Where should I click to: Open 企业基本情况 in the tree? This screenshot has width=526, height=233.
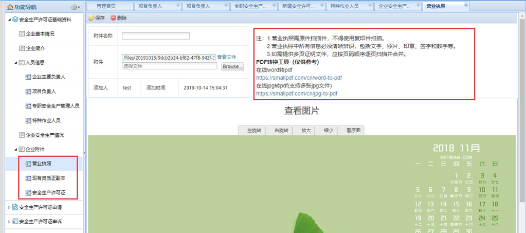[x=40, y=34]
